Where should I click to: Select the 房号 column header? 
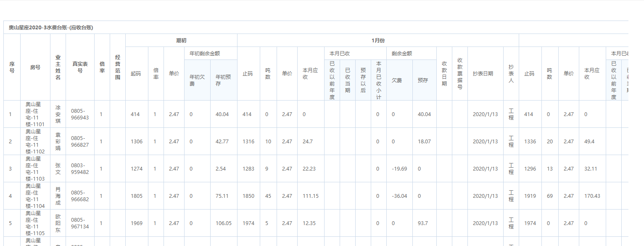(x=35, y=67)
